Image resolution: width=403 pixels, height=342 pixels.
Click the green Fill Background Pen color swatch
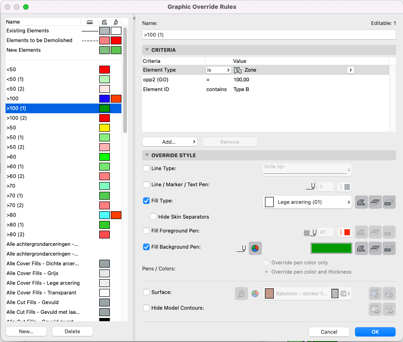coord(331,248)
